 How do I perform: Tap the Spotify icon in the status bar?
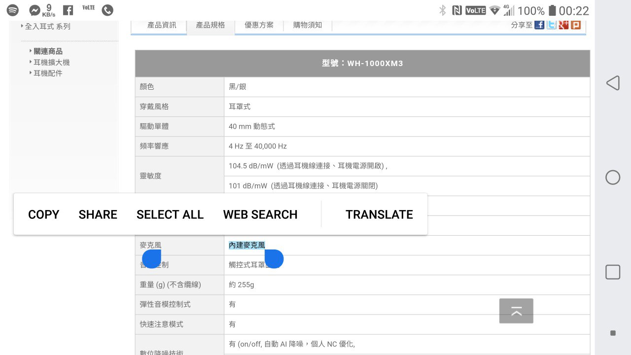(x=13, y=10)
